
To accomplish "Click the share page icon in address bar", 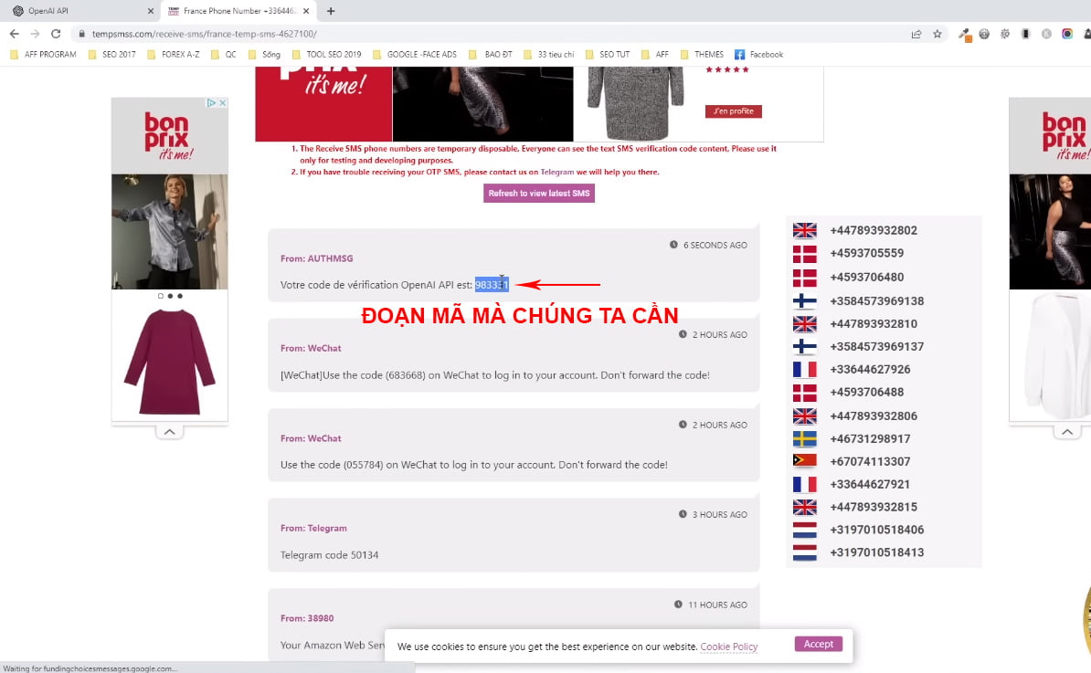I will 916,34.
